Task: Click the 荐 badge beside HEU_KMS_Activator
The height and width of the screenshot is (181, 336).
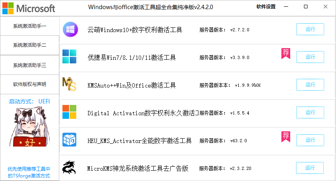Action: coord(285,137)
